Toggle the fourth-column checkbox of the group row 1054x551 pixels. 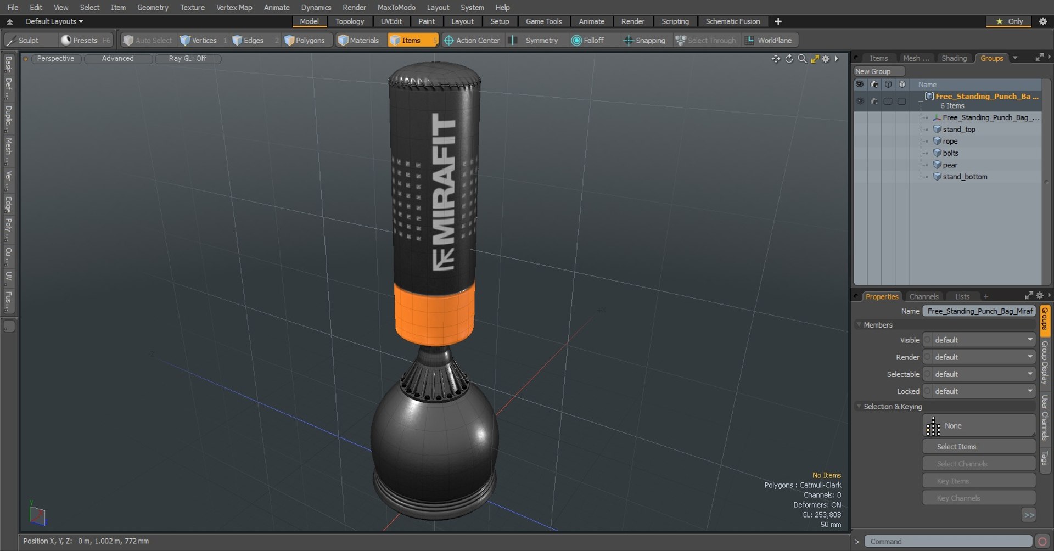coord(902,102)
